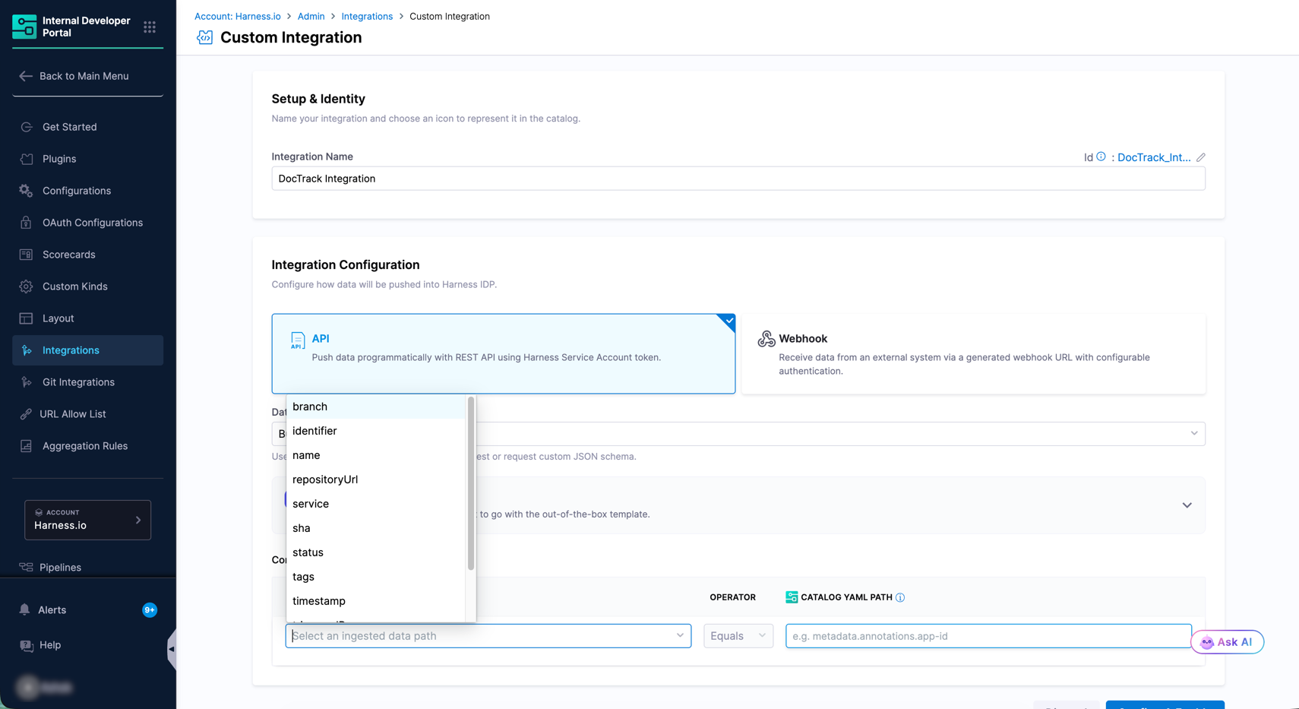This screenshot has height=709, width=1299.
Task: Click the Pipelines sidebar icon
Action: tap(27, 568)
